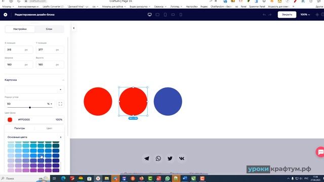The height and width of the screenshot is (182, 324).
Task: Collapse the Основные цвета palette section
Action: [61, 137]
